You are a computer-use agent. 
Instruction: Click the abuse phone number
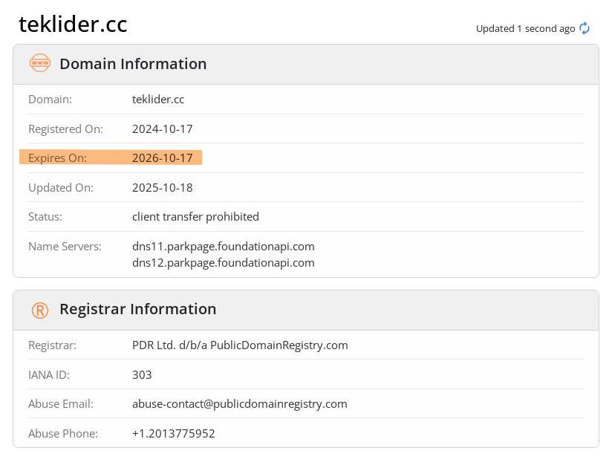click(x=173, y=433)
